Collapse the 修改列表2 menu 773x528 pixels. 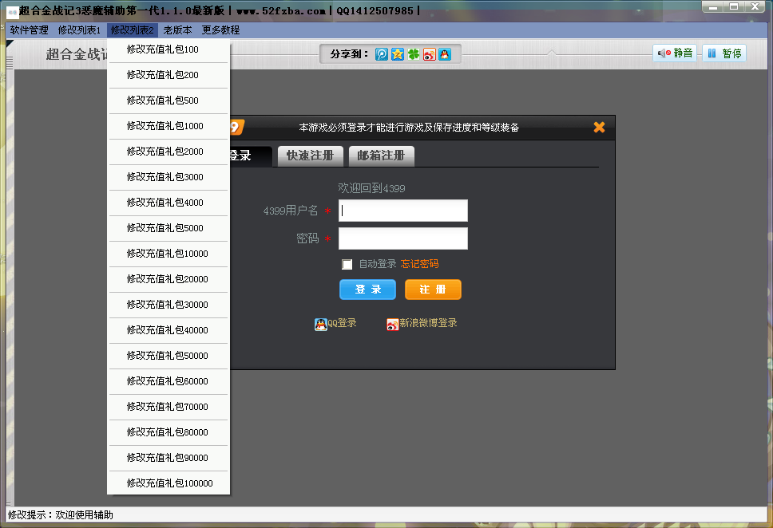(132, 30)
